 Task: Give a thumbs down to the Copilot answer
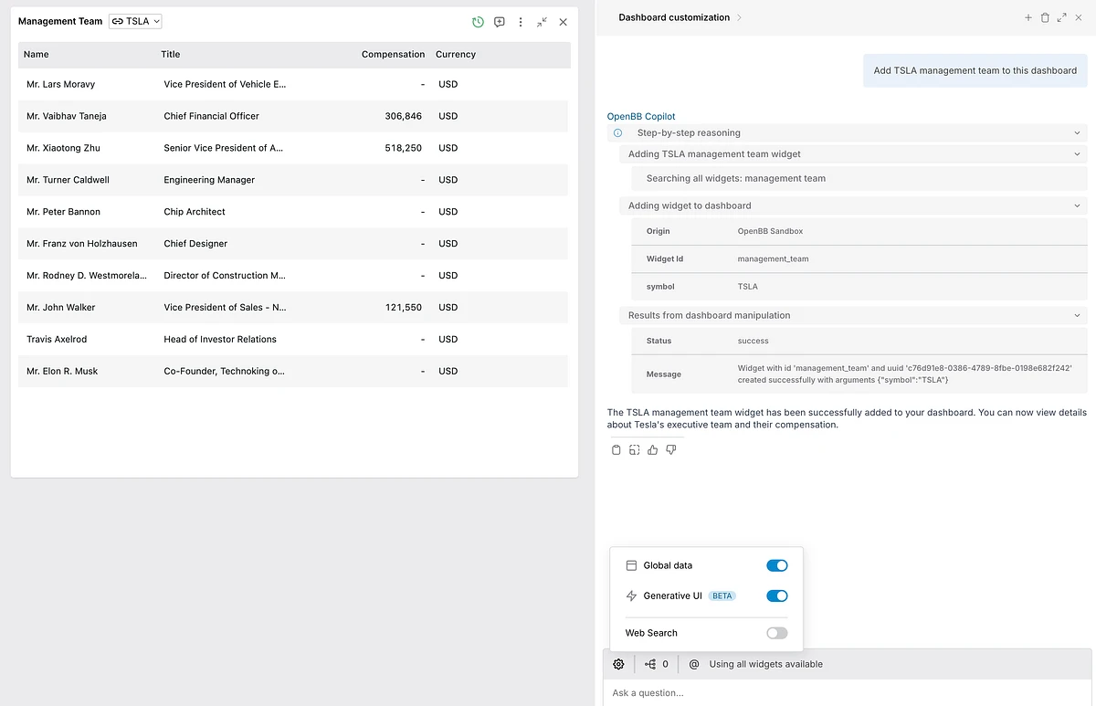point(670,449)
